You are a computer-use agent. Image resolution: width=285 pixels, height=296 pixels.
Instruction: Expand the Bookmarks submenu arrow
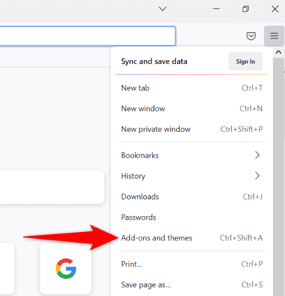[257, 155]
